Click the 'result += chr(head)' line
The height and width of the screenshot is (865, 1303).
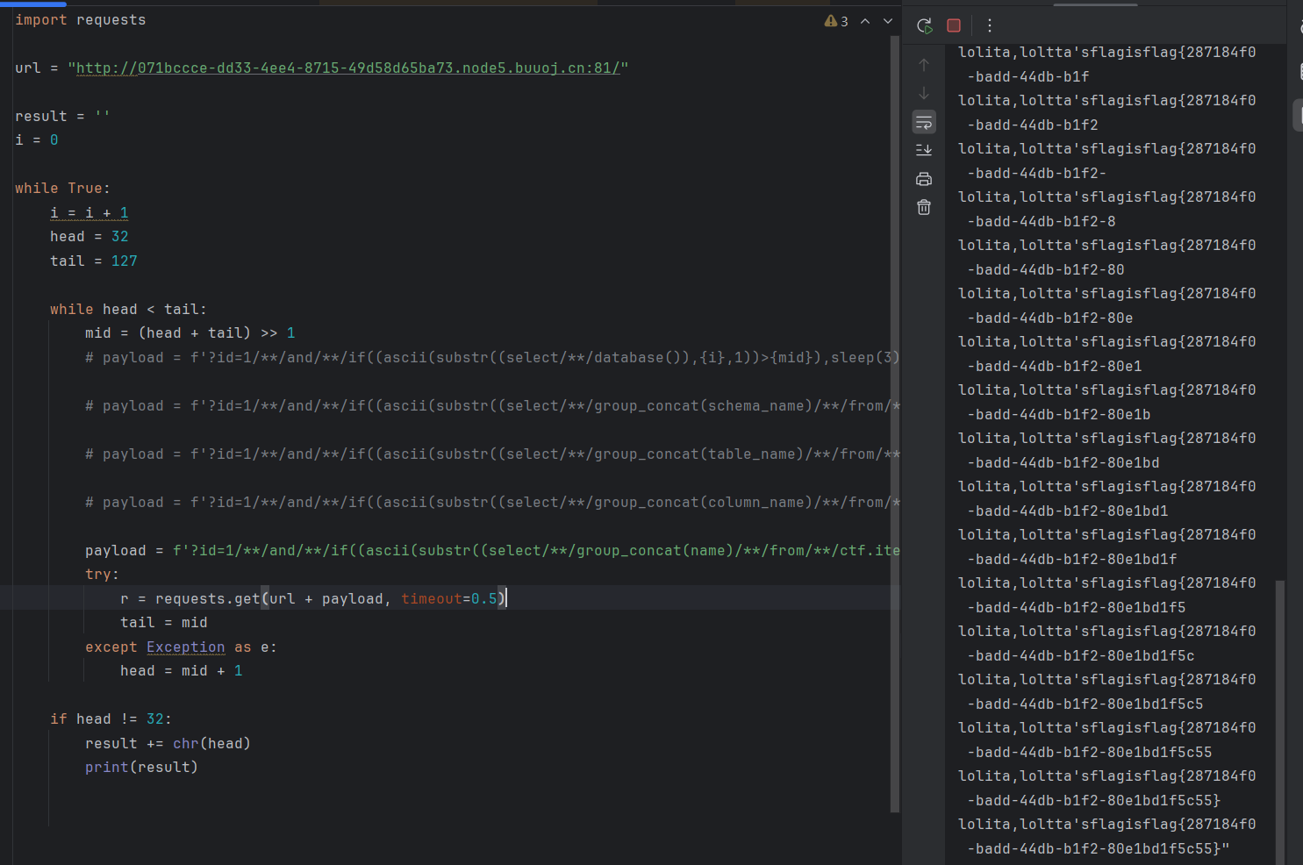168,744
